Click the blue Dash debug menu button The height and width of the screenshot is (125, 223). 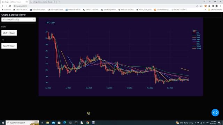click(x=215, y=112)
